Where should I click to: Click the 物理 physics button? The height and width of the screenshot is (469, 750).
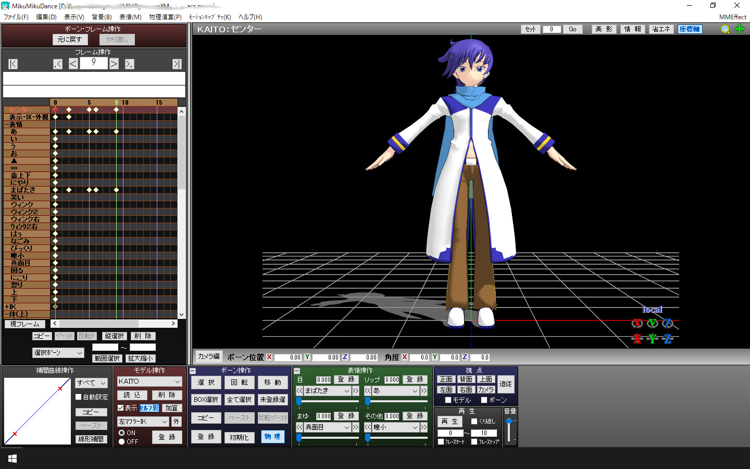[272, 437]
